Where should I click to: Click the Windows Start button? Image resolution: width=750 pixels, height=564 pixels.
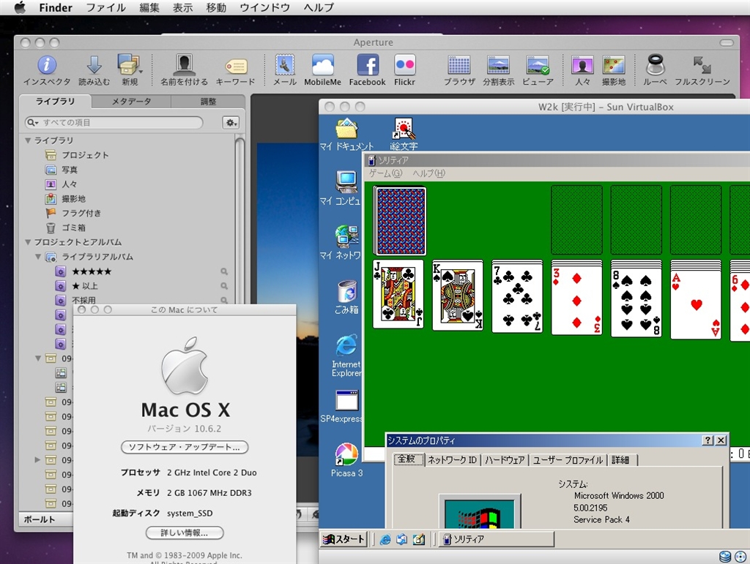[x=344, y=540]
